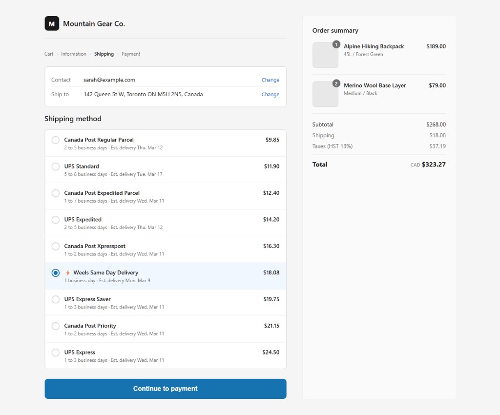Click the Continue to payment button
Screen dimensions: 500x415
(166, 388)
